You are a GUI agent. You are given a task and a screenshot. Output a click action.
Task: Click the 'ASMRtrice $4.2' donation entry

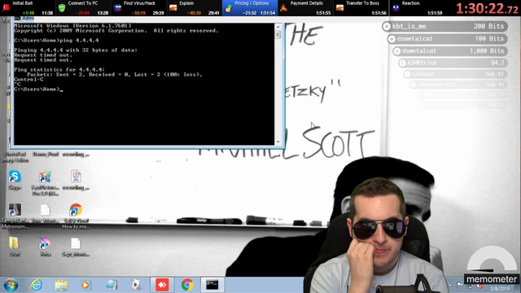click(x=453, y=63)
